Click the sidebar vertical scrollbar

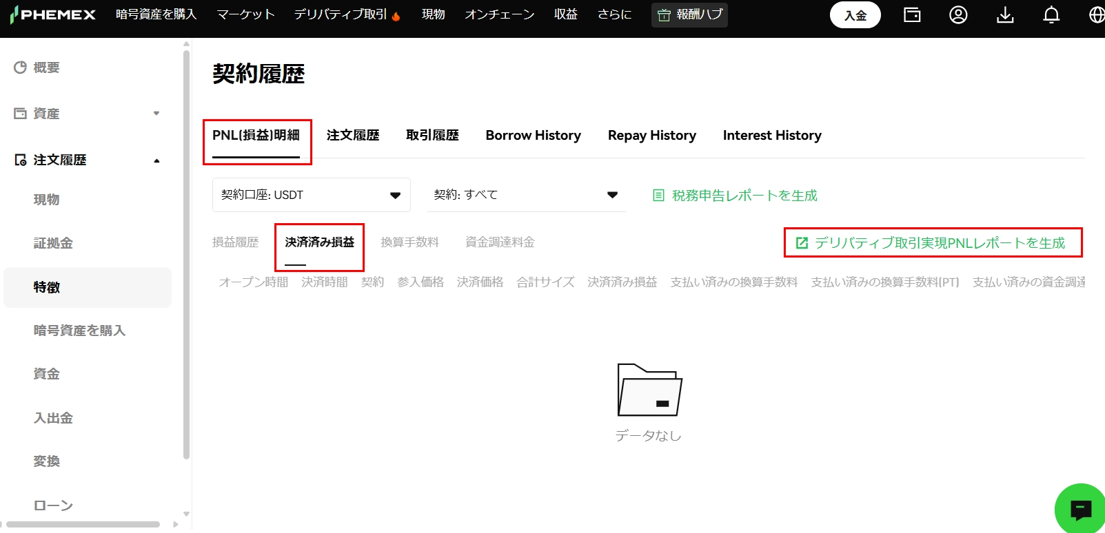coord(186,255)
